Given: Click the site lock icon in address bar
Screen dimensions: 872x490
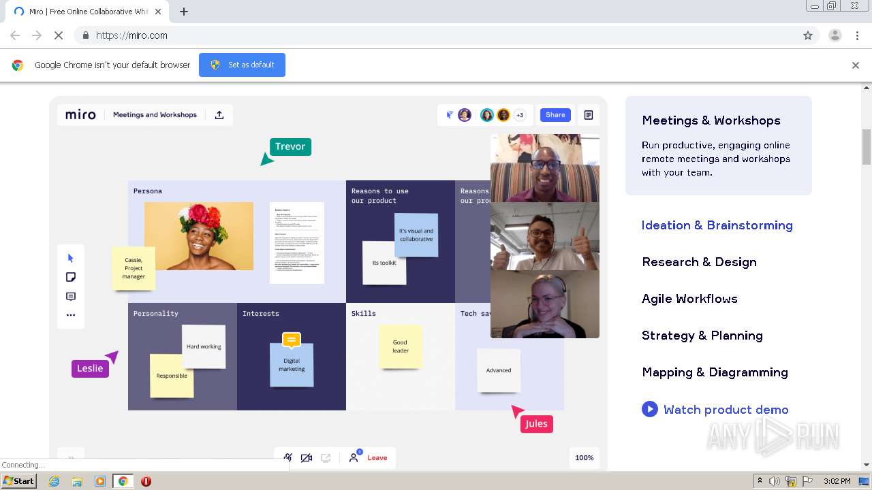Looking at the screenshot, I should pyautogui.click(x=85, y=35).
